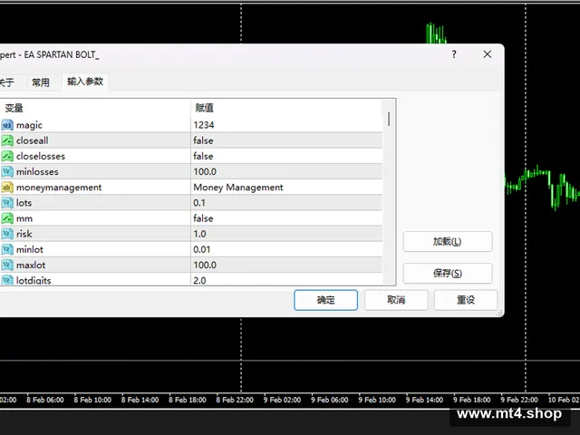The image size is (580, 435).
Task: Click the 9 Feb 22:00 label on chart axis
Action: (519, 400)
